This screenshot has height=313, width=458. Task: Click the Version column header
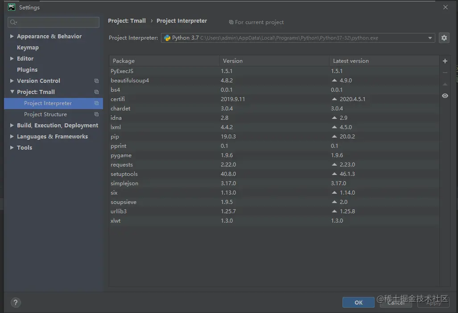coord(274,61)
